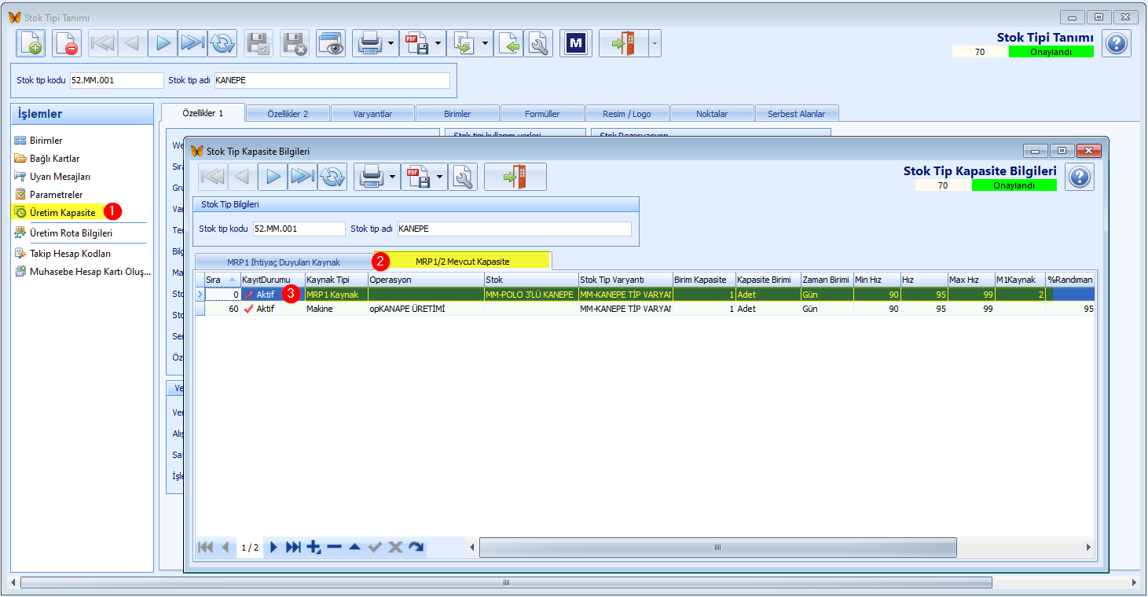Click the exit door icon in Kapasite window
Viewport: 1148px width, 597px height.
click(515, 177)
